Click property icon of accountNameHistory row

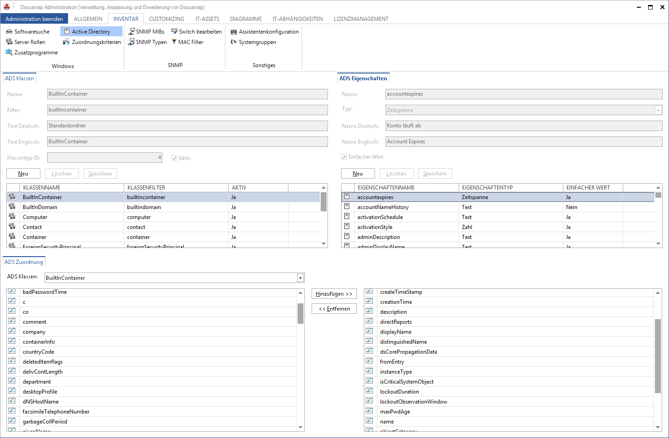[x=347, y=206]
